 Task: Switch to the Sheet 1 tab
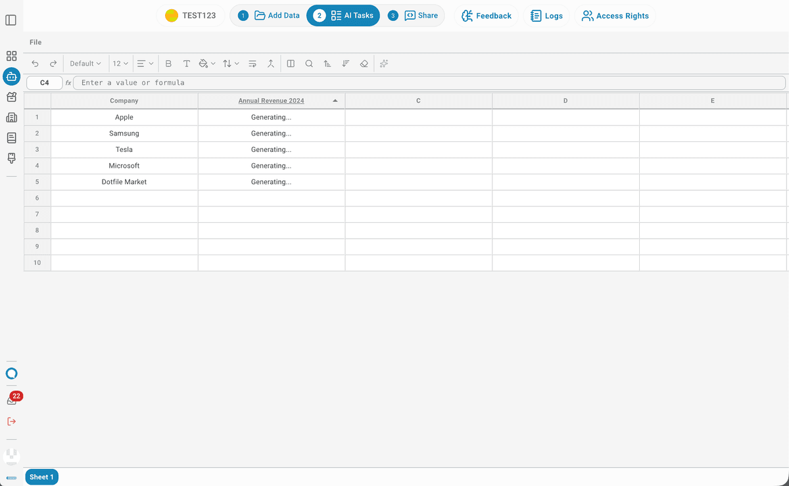[x=41, y=477]
